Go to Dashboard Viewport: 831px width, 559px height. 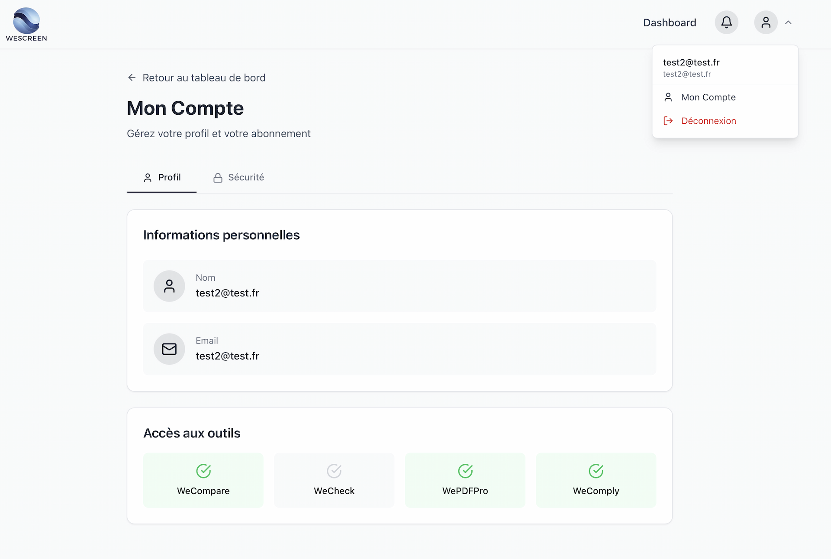click(670, 22)
